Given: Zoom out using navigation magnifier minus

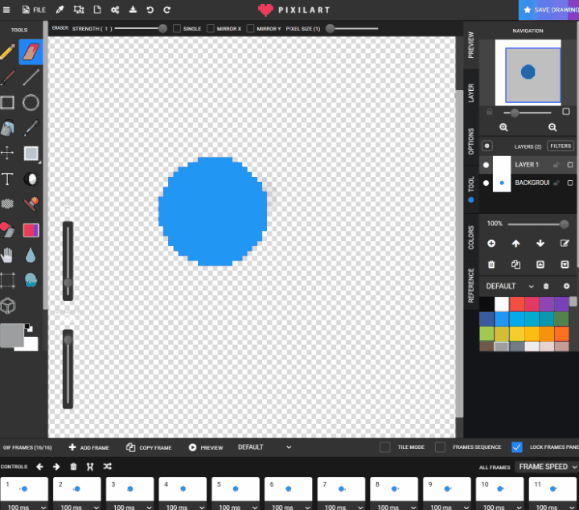Looking at the screenshot, I should tap(552, 127).
